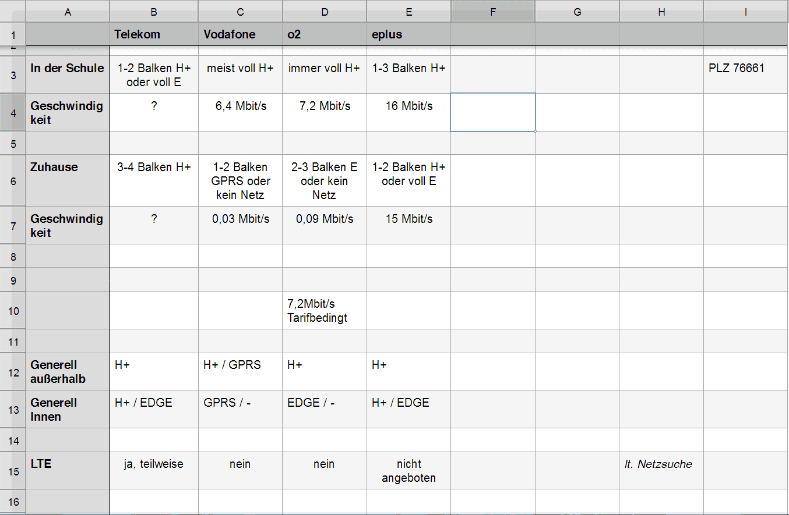Image resolution: width=789 pixels, height=515 pixels.
Task: Select '1-2 Balken GPRS oder kein Netz' cell
Action: click(240, 180)
